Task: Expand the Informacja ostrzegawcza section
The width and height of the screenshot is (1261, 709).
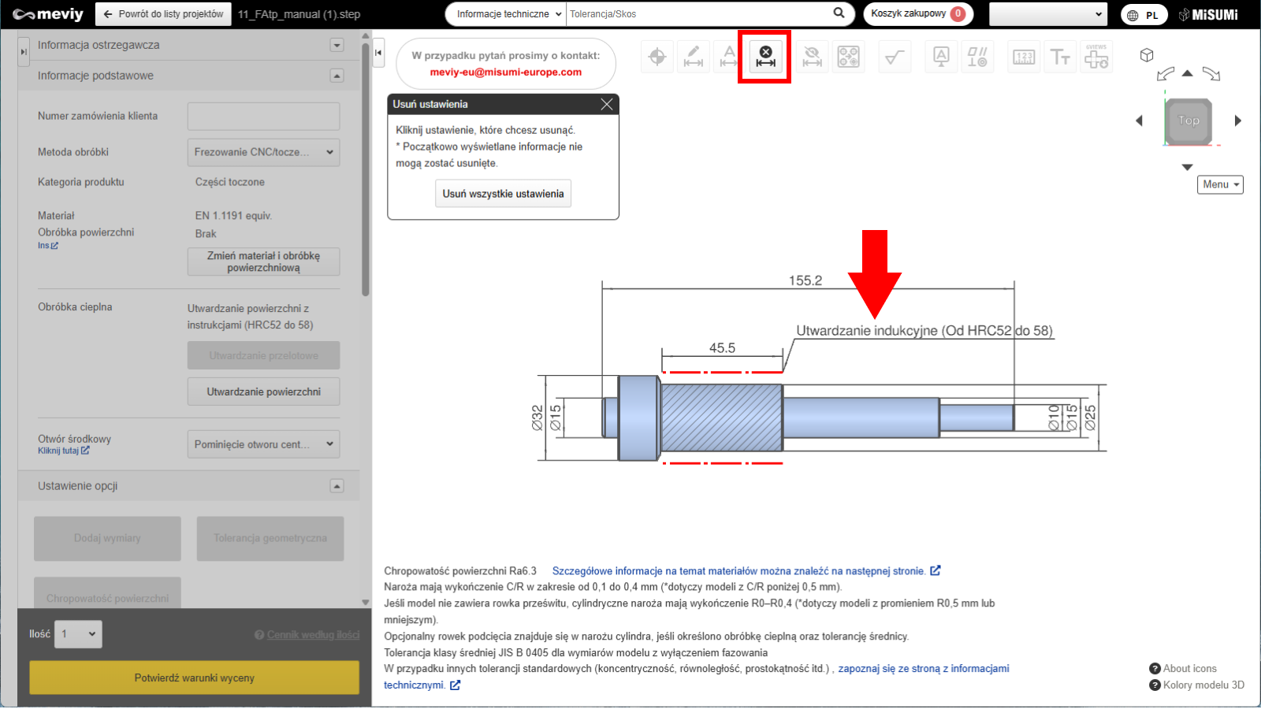Action: point(337,45)
